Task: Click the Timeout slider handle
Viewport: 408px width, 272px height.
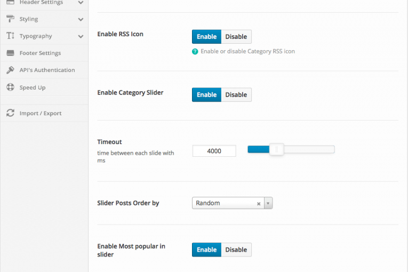Action: click(276, 149)
